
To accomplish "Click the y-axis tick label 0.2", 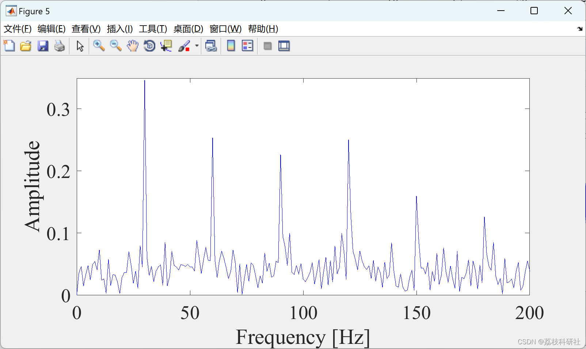I will 58,171.
